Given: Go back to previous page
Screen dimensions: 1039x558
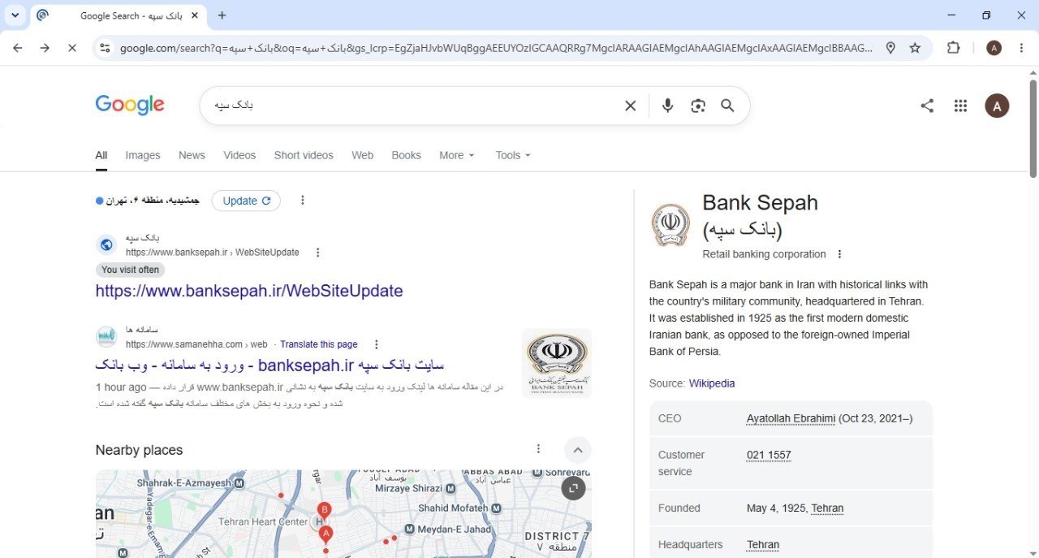Looking at the screenshot, I should pos(18,48).
